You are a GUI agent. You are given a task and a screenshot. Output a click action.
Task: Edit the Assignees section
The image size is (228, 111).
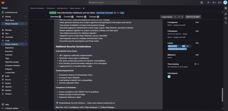(x=197, y=22)
